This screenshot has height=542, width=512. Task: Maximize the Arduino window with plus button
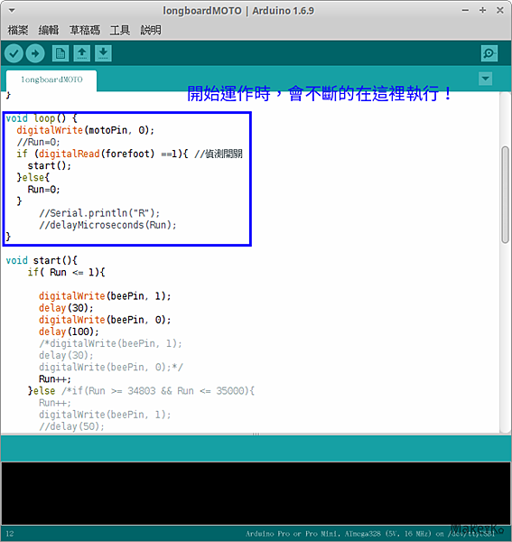coord(482,11)
